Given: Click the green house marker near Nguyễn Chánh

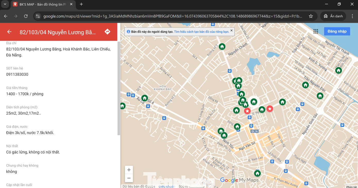Looking at the screenshot, I should pos(222,46).
